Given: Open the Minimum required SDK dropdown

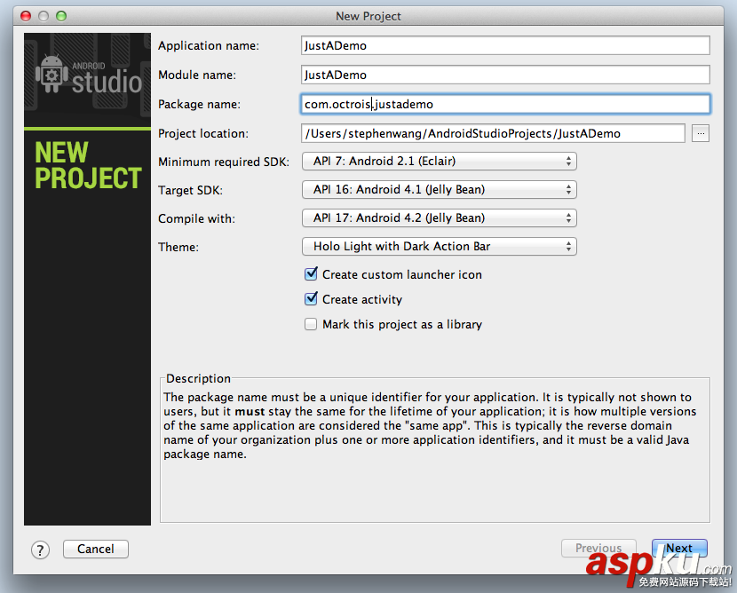Looking at the screenshot, I should pos(439,161).
